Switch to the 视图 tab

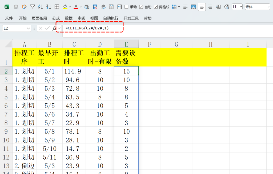point(94,18)
